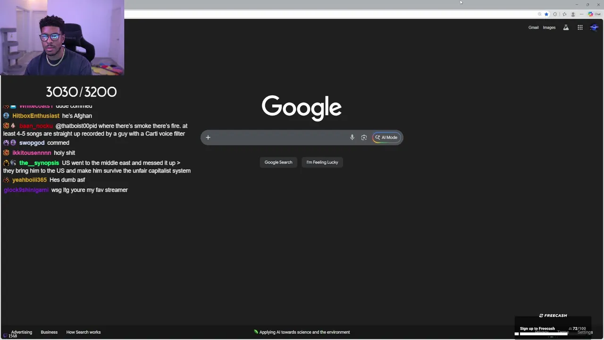The width and height of the screenshot is (604, 340).
Task: Click the plus icon in the search box
Action: click(x=208, y=137)
